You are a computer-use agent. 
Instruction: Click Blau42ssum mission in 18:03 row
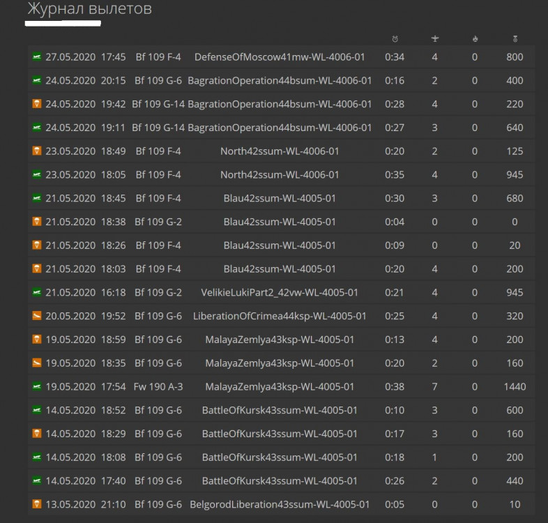click(x=280, y=269)
